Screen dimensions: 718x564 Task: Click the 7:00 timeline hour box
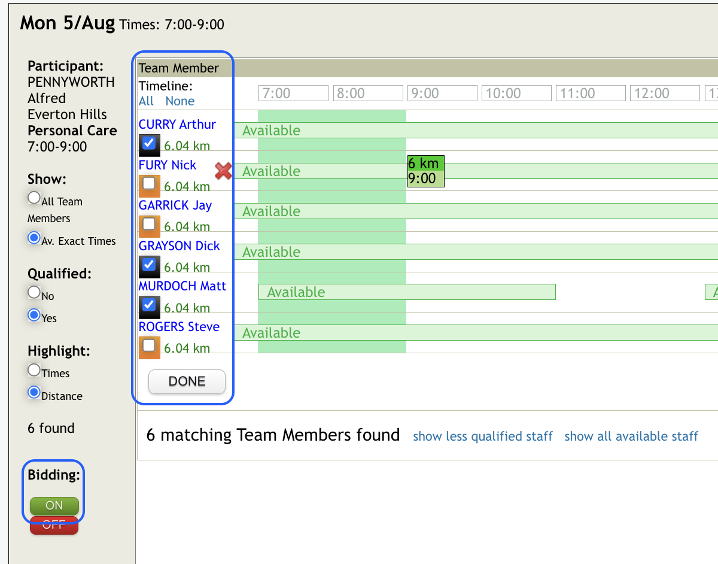pos(294,93)
